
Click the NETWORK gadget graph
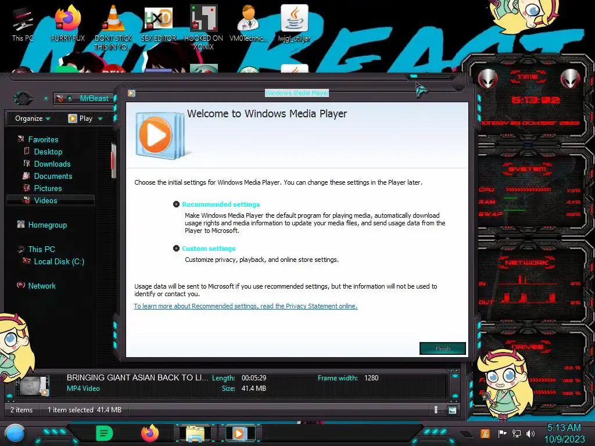click(x=528, y=289)
